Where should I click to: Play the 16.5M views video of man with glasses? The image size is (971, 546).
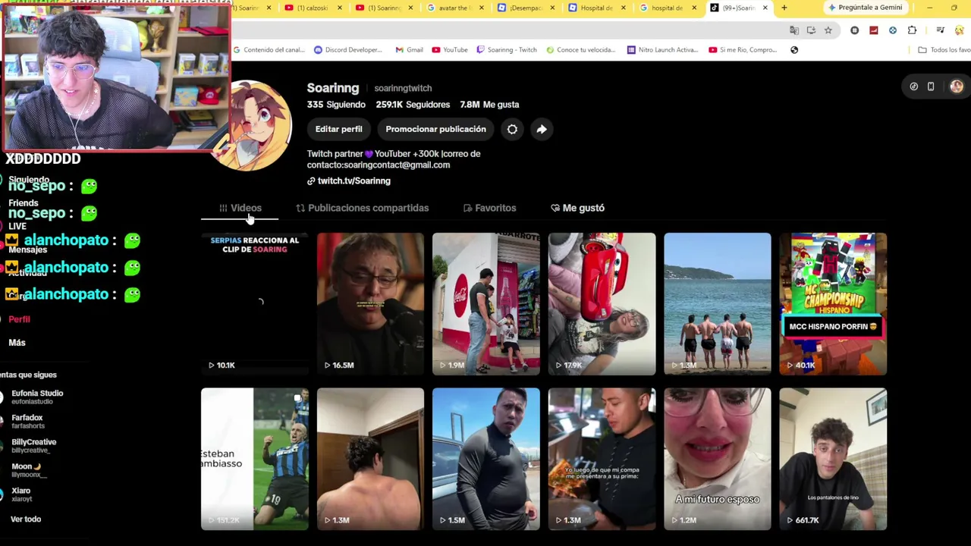click(x=370, y=303)
